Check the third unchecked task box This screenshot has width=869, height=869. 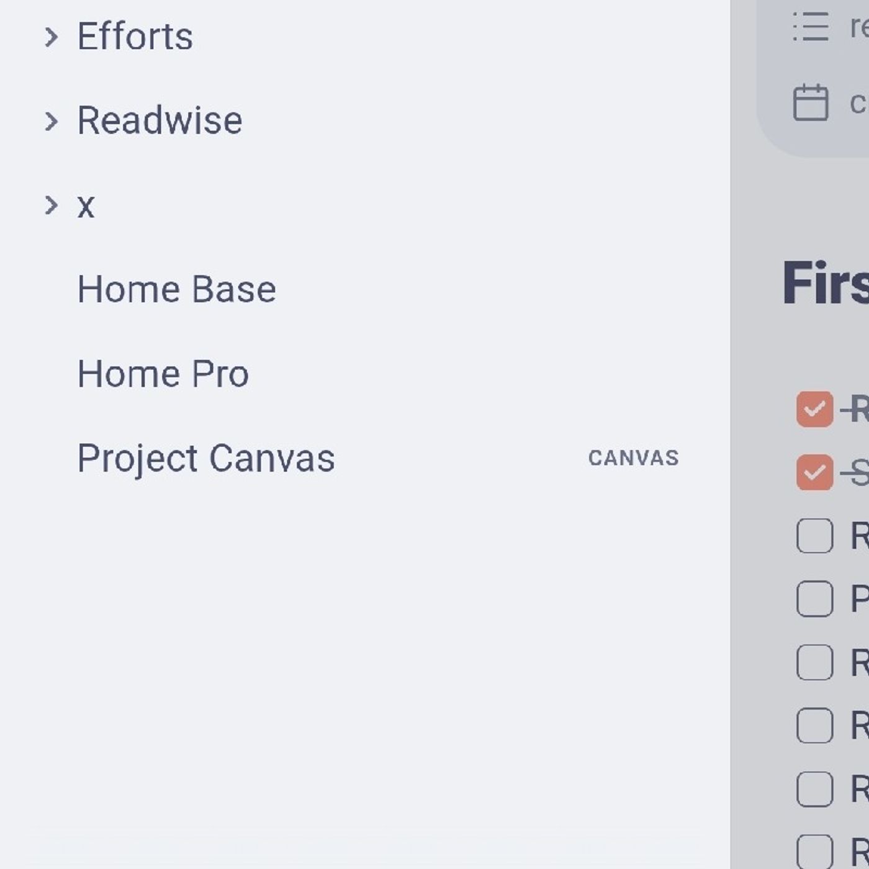[x=814, y=662]
